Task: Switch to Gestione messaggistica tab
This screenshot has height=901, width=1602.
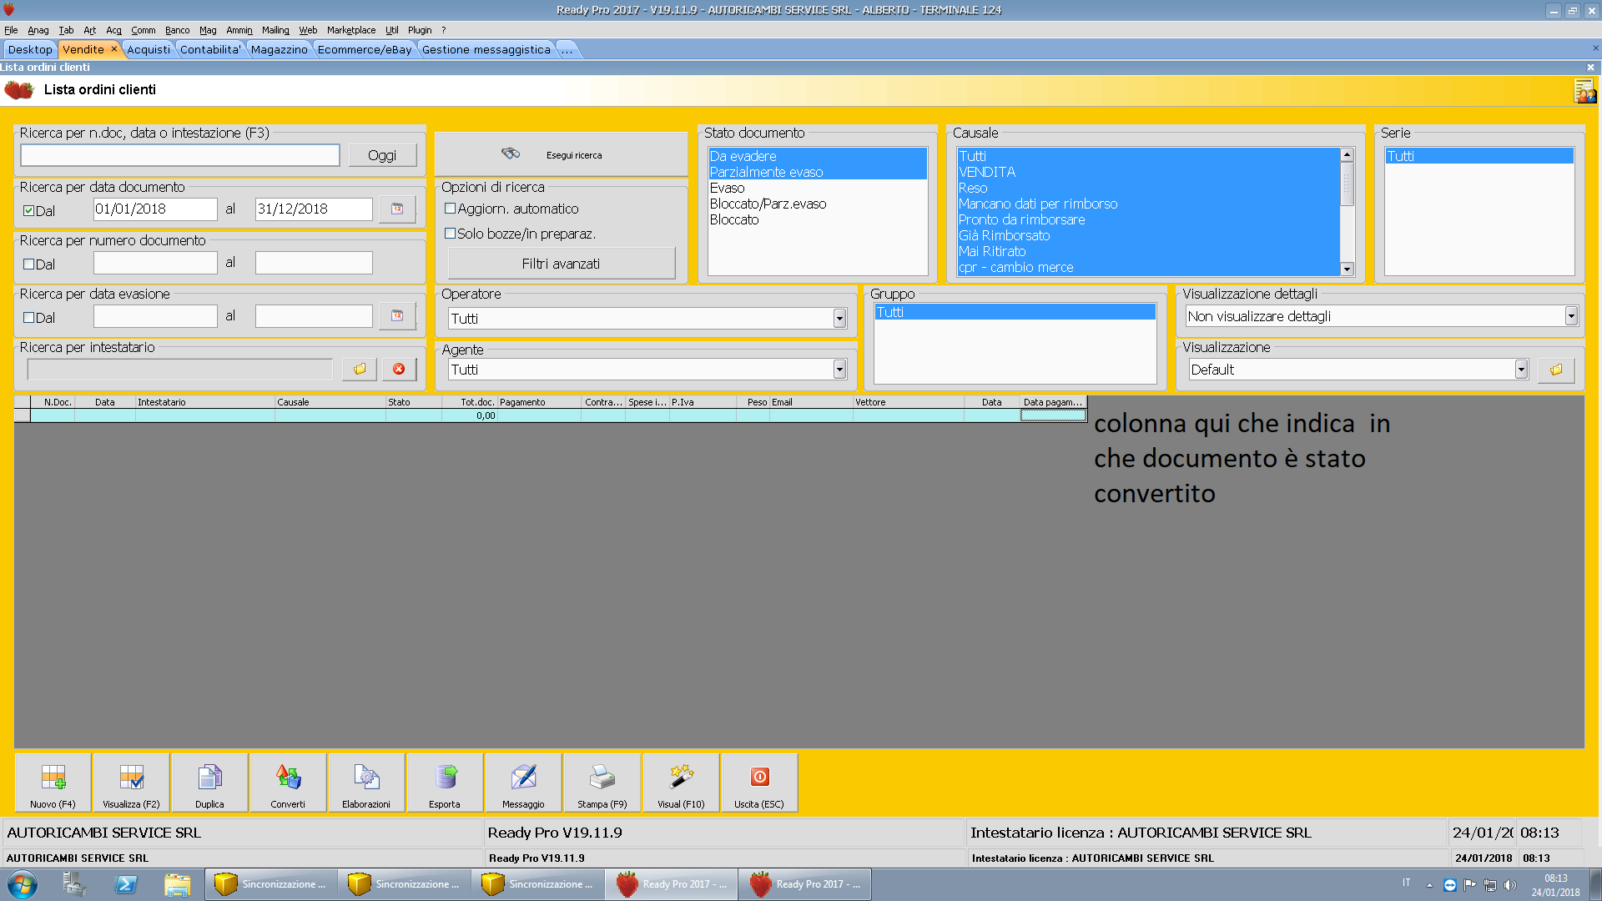Action: point(486,49)
